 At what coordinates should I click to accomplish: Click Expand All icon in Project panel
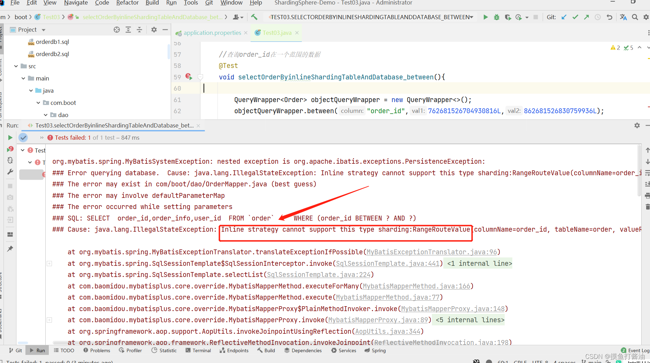(x=128, y=30)
